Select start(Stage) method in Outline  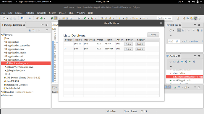[182, 80]
